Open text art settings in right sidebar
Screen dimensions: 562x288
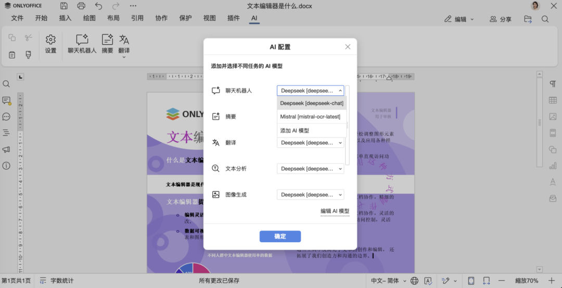click(553, 182)
